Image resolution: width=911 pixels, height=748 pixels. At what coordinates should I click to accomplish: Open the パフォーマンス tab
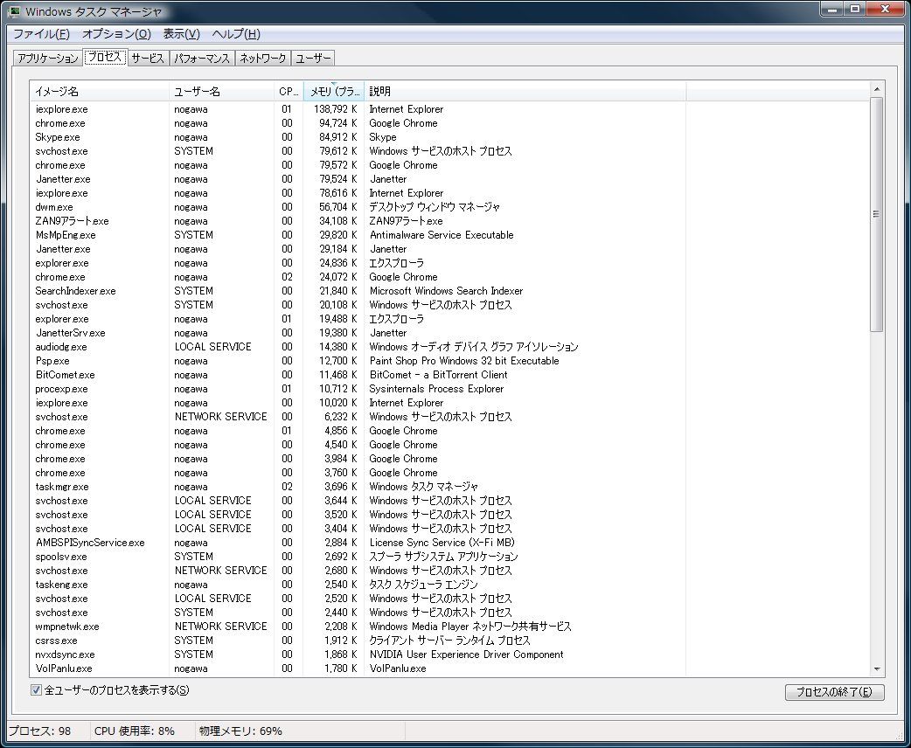(202, 58)
